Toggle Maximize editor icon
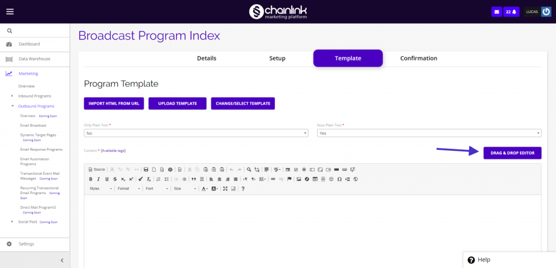This screenshot has height=268, width=556. tap(225, 189)
